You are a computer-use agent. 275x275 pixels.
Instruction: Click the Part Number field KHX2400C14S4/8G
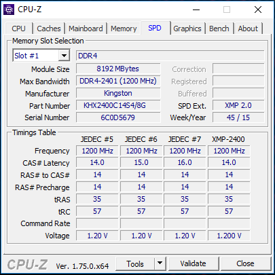(x=118, y=105)
